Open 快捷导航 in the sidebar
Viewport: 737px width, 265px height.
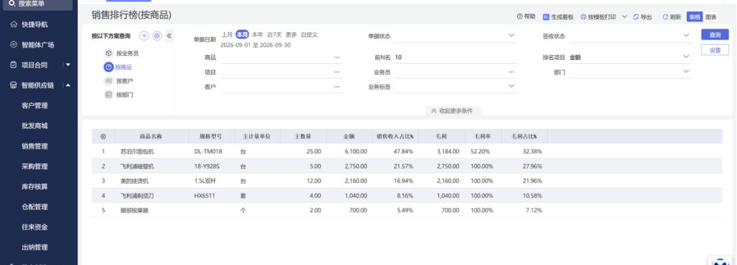coord(35,25)
